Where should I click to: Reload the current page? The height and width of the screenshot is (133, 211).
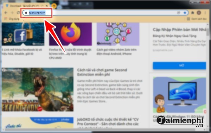tap(18, 13)
